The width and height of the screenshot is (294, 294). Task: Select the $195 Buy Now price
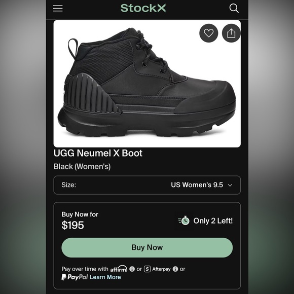click(73, 225)
